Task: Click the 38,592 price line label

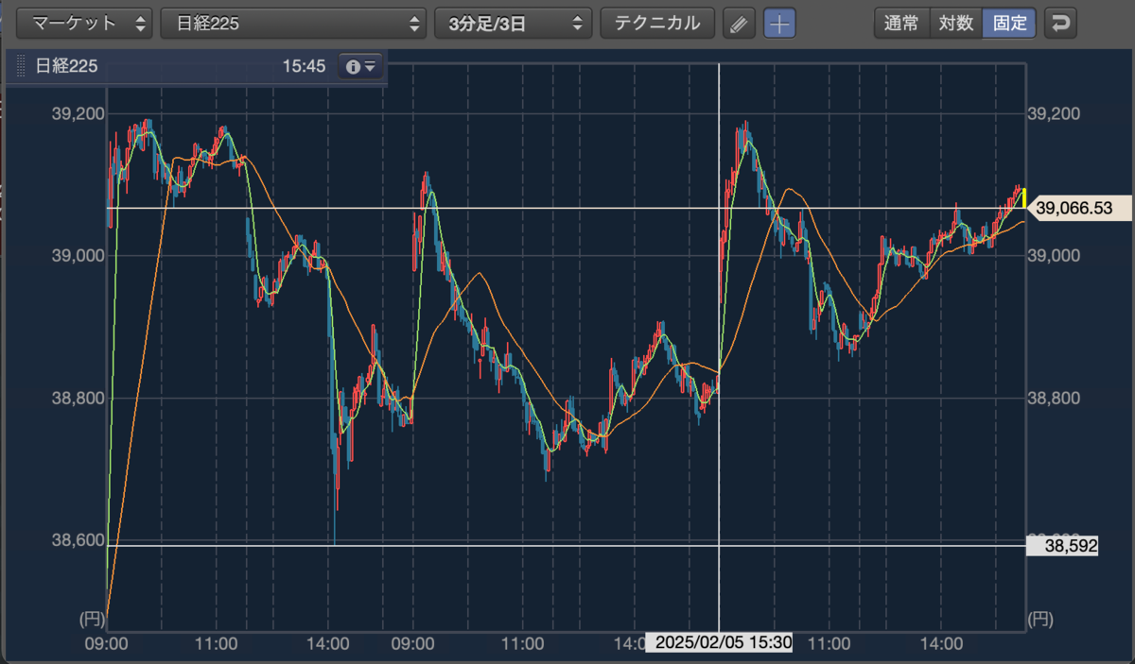Action: (1063, 545)
